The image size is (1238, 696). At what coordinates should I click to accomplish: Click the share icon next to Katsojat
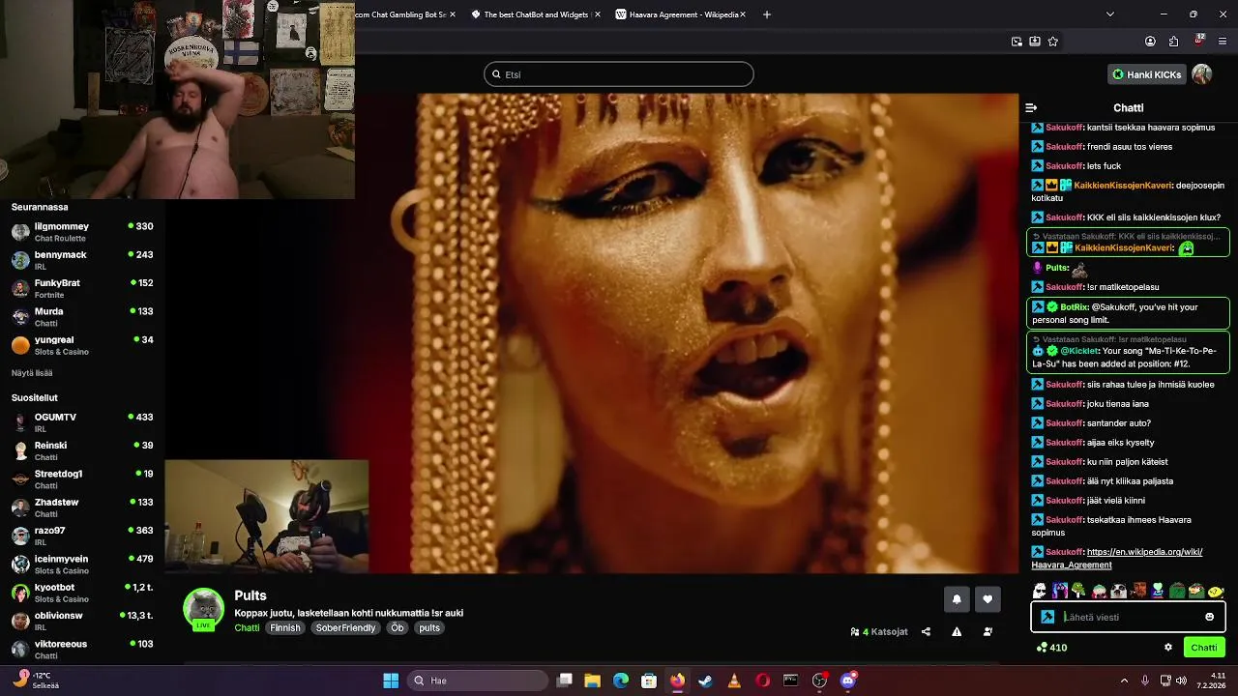926,631
